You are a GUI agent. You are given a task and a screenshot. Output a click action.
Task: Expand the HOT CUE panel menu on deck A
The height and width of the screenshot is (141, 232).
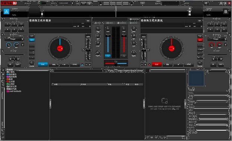point(2,19)
